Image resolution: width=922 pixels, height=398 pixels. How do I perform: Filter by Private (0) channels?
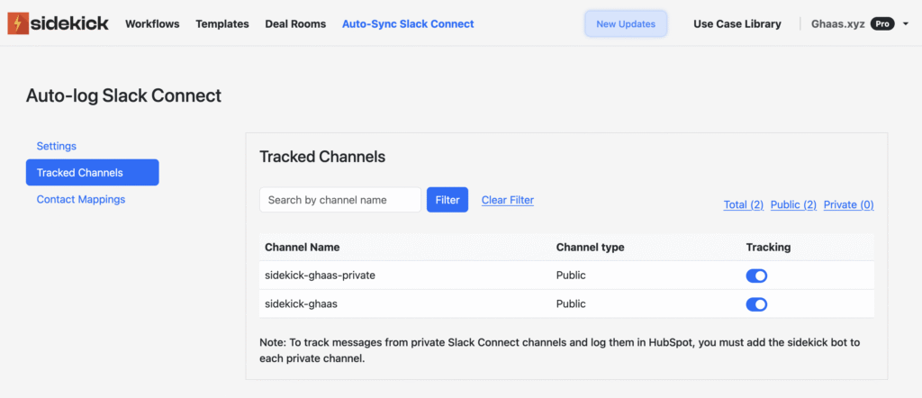[x=848, y=205]
